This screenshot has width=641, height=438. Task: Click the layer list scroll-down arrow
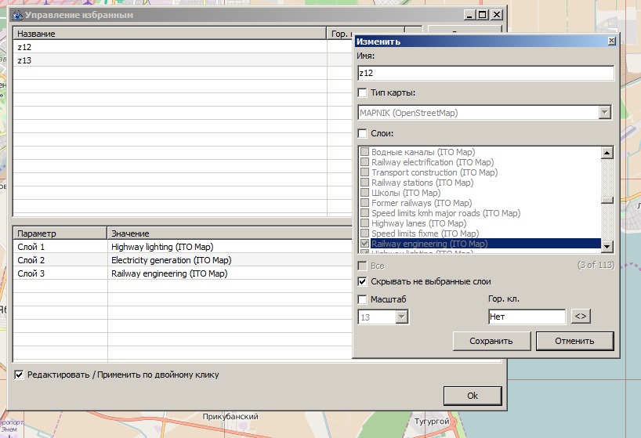607,247
